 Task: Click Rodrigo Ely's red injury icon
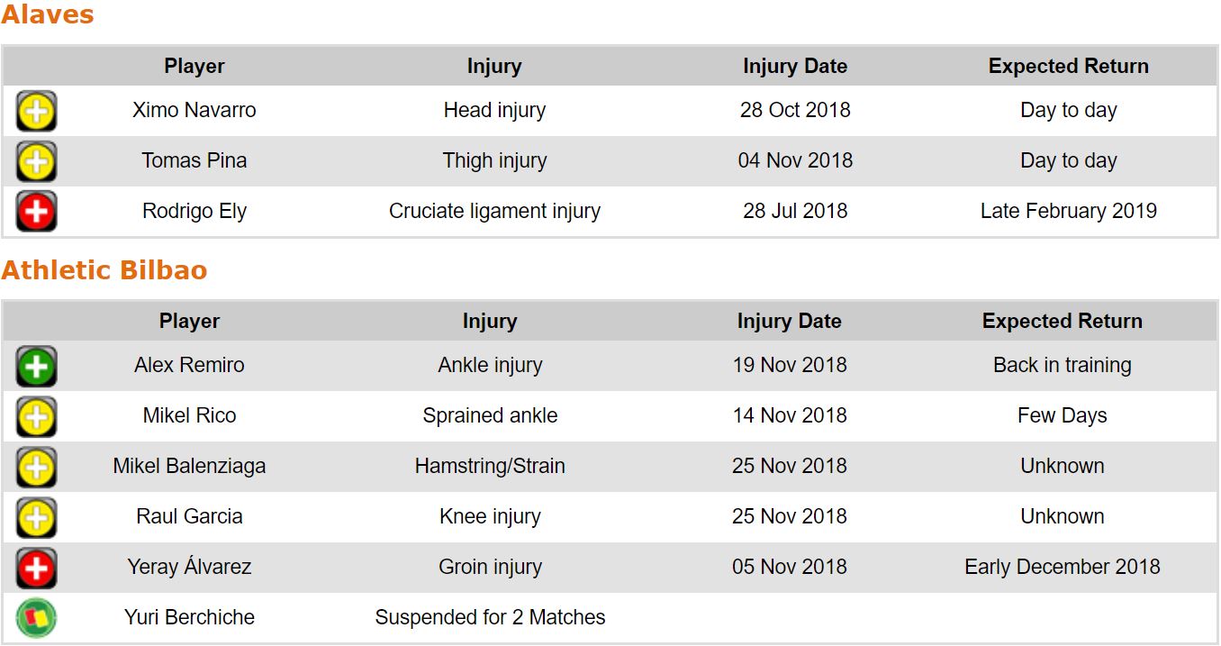pyautogui.click(x=36, y=212)
